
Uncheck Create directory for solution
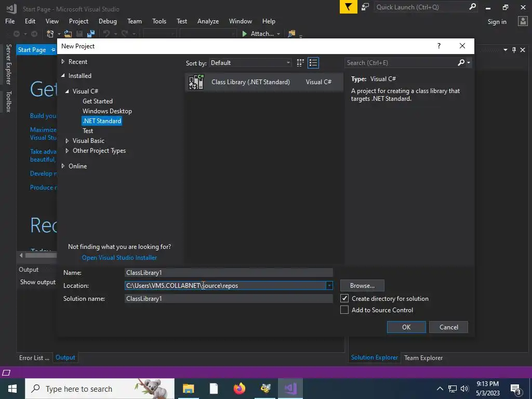click(x=344, y=298)
